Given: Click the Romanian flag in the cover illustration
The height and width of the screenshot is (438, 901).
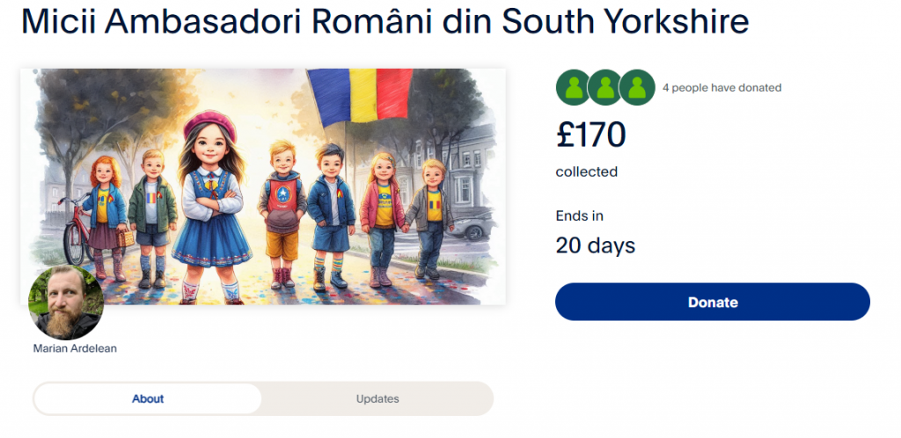Looking at the screenshot, I should click(x=361, y=95).
